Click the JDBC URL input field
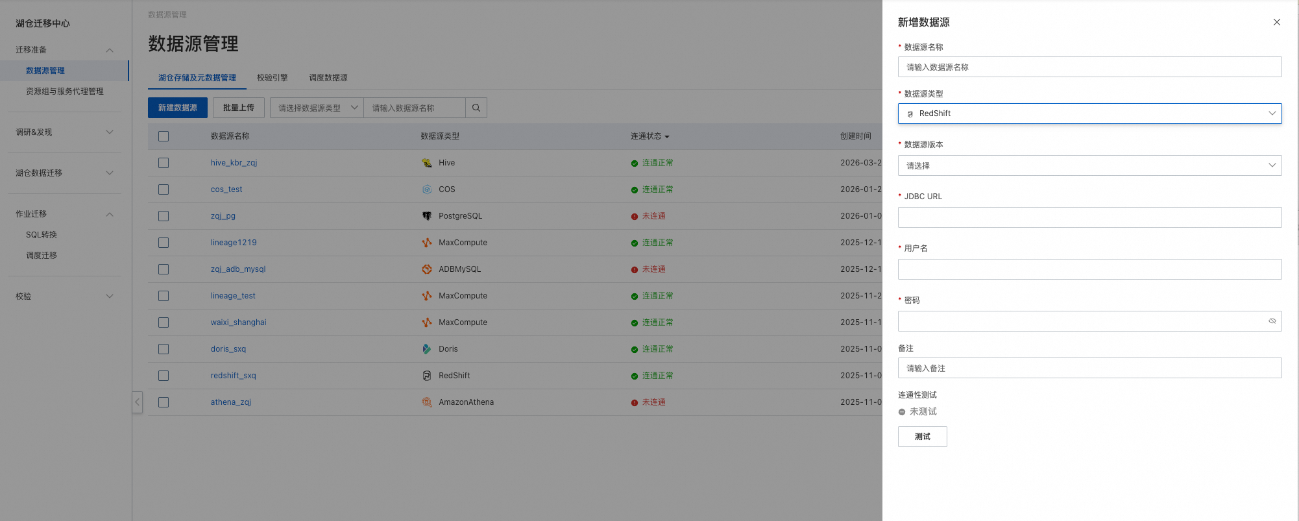Image resolution: width=1299 pixels, height=521 pixels. click(1089, 217)
